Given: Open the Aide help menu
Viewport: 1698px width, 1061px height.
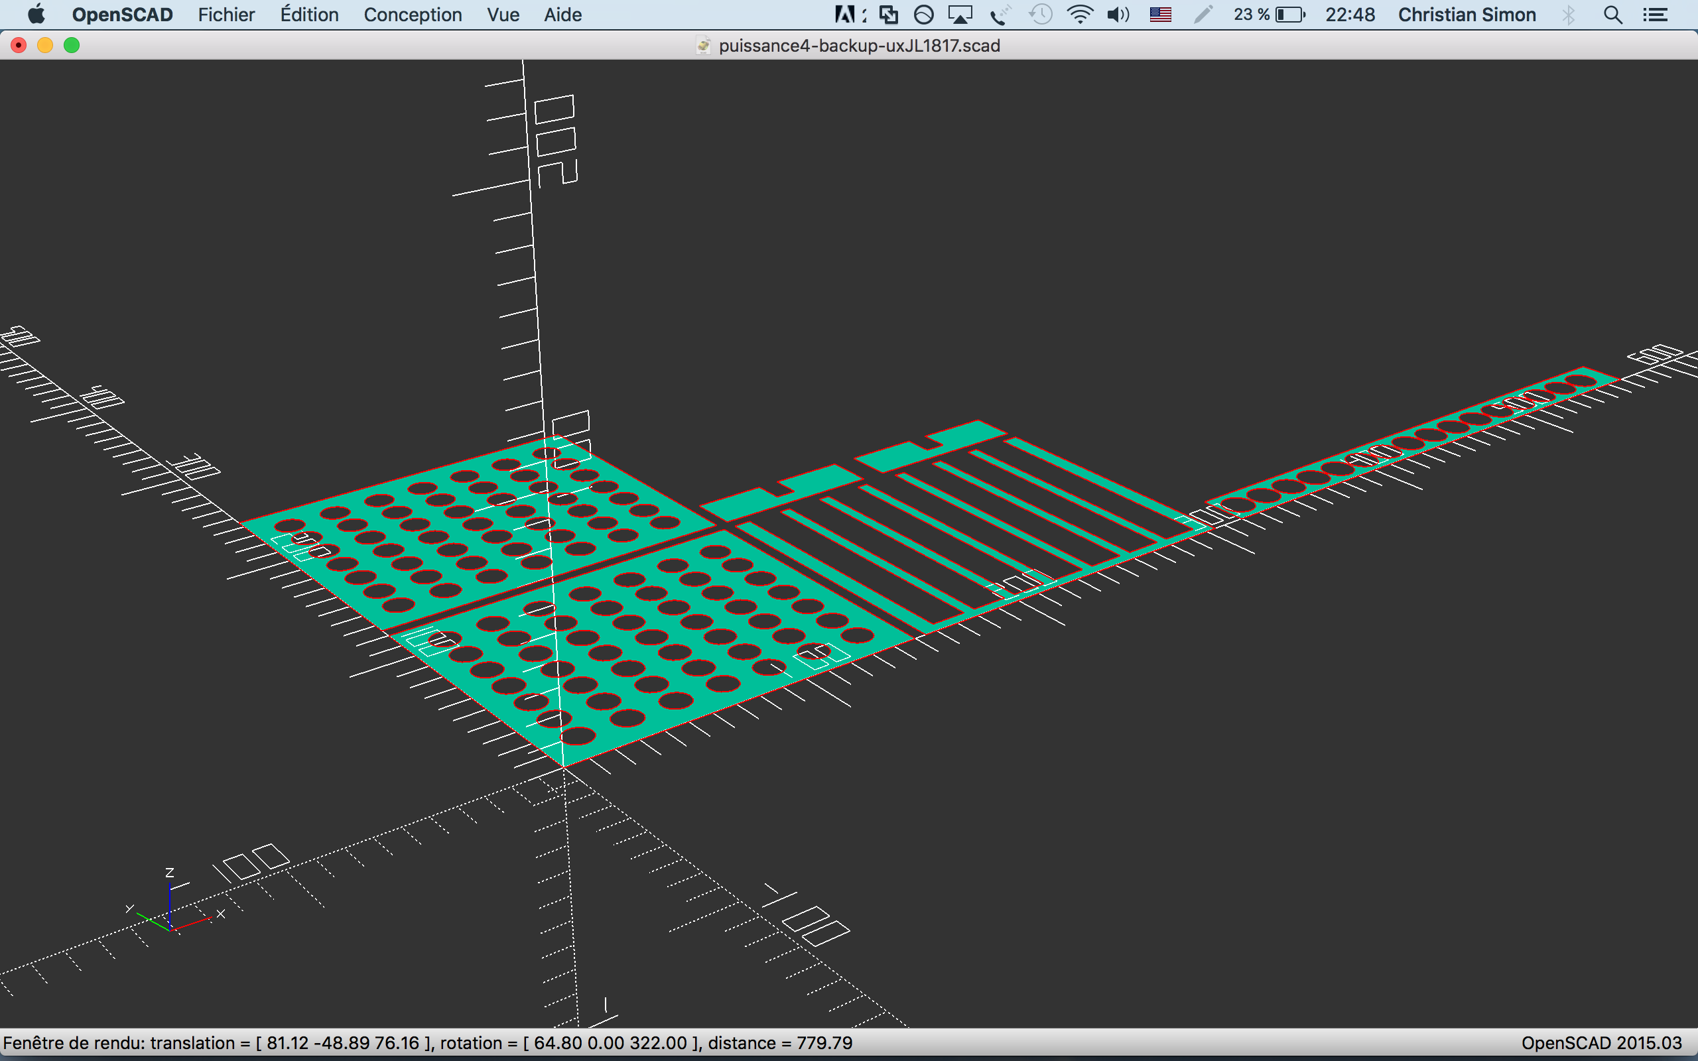Looking at the screenshot, I should point(562,15).
